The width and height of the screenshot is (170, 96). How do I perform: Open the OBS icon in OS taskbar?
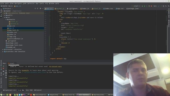[x=26, y=95]
